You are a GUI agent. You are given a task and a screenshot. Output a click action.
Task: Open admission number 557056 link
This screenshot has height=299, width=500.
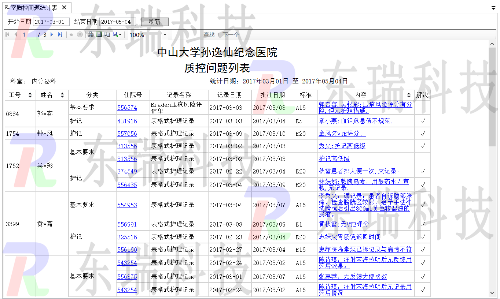point(127,134)
